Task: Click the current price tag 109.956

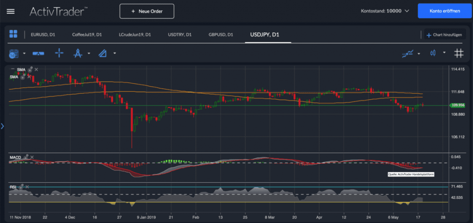Action: coord(457,105)
